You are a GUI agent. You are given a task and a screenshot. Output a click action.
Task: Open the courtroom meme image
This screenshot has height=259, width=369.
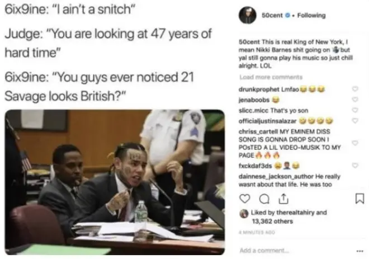click(115, 182)
